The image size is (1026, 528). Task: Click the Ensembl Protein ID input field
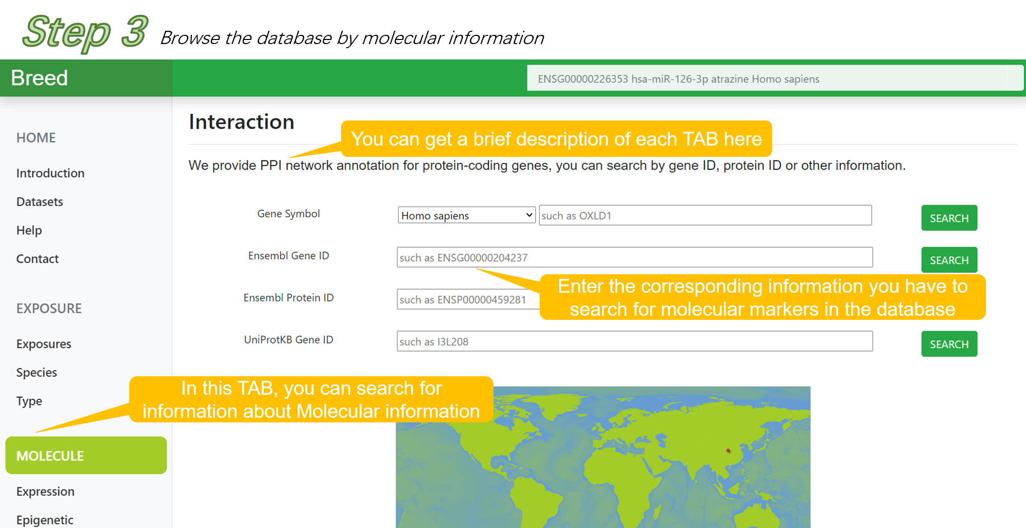467,299
